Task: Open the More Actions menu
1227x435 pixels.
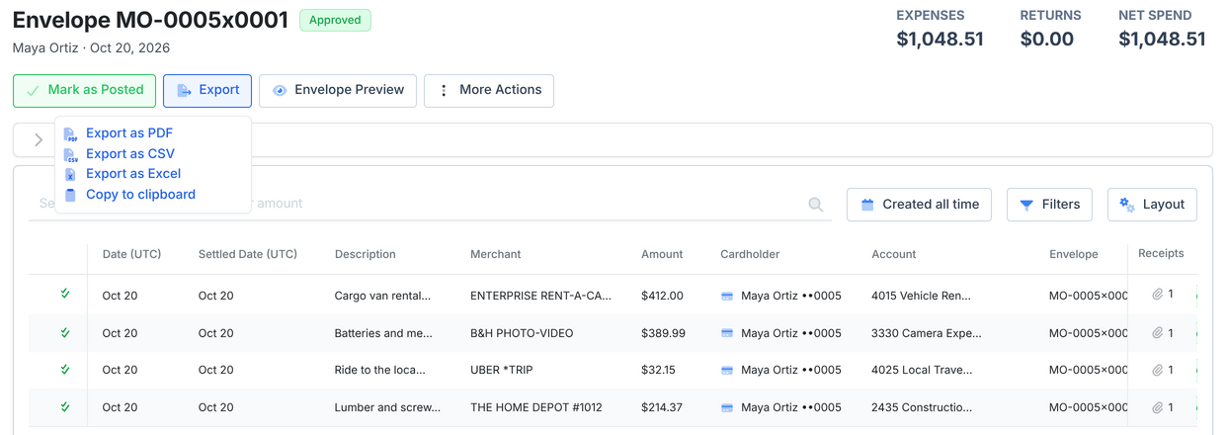Action: click(489, 90)
